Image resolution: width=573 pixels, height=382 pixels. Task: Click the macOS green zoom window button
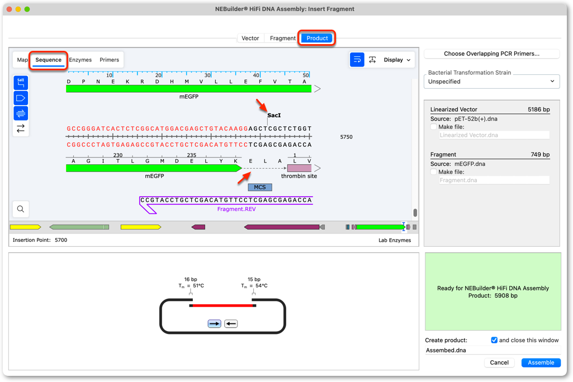tap(27, 9)
